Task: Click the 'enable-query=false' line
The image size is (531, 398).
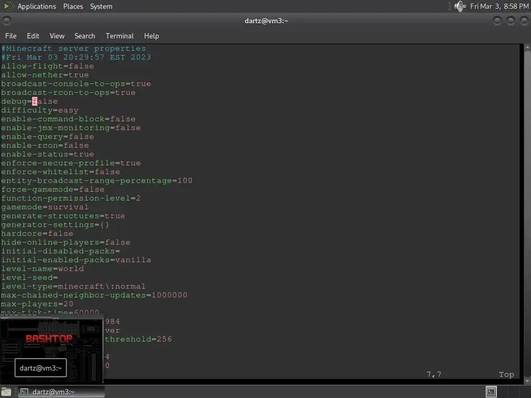Action: [47, 136]
